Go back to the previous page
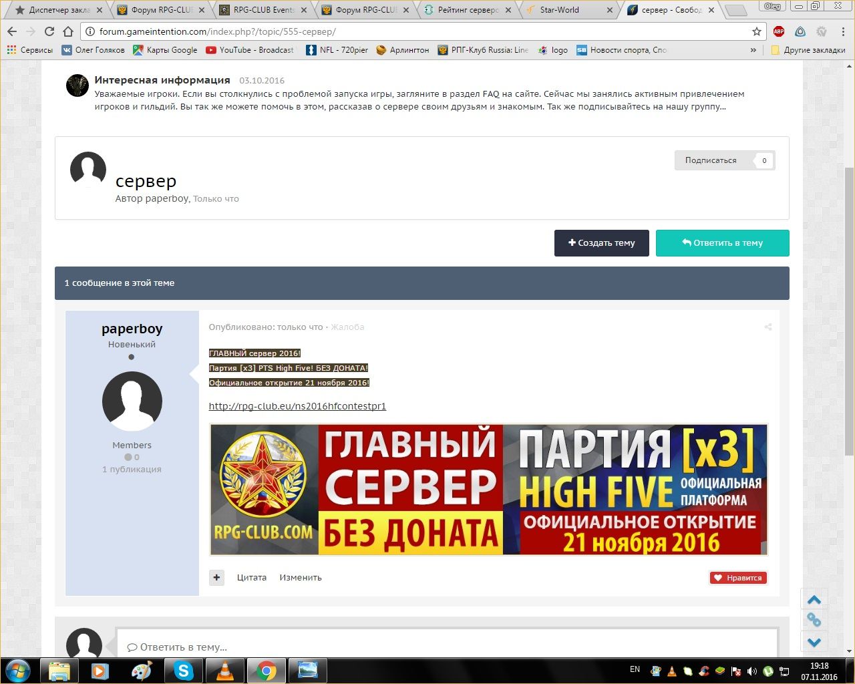Screen dimensions: 855x684 [x=12, y=31]
